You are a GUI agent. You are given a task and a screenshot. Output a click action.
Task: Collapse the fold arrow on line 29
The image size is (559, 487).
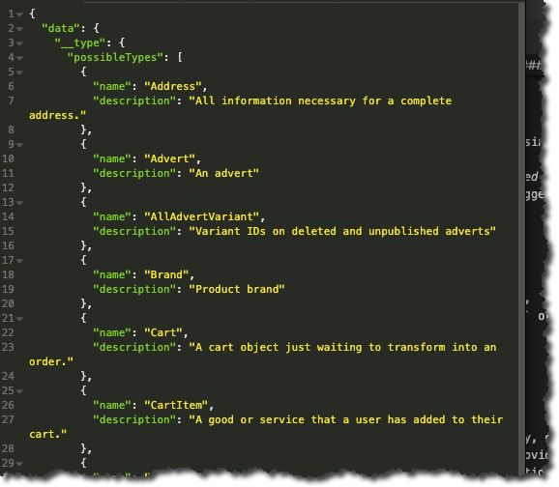19,464
